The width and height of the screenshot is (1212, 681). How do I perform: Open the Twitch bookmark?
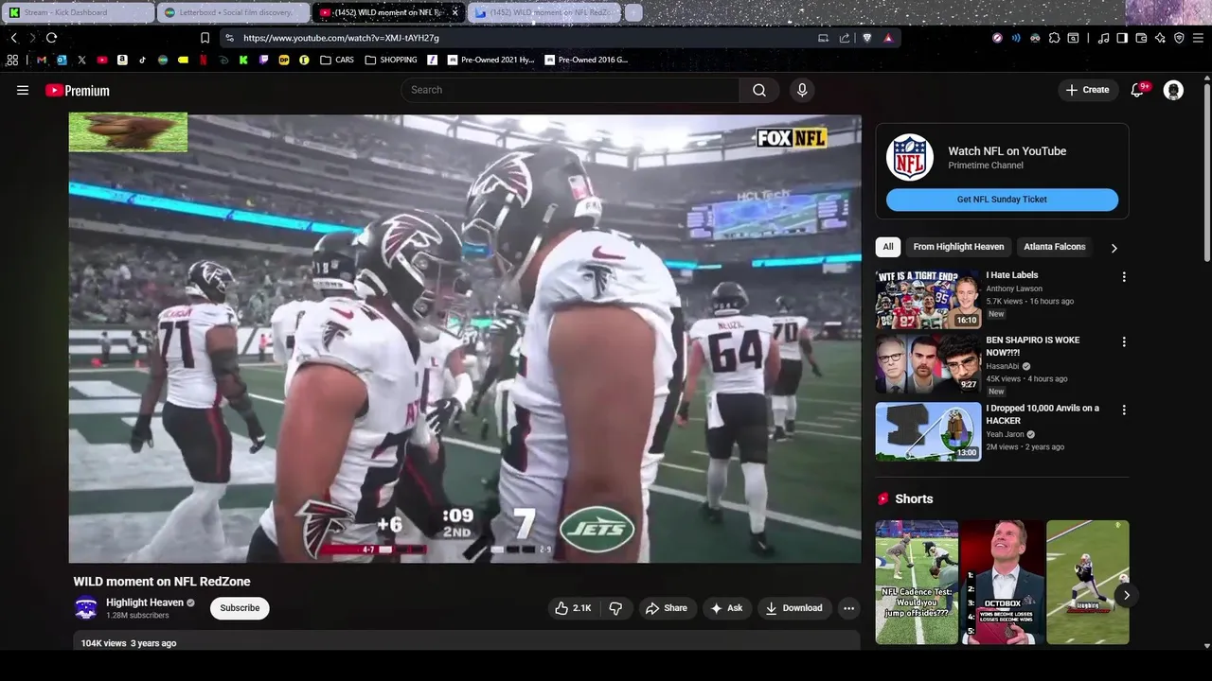[263, 60]
